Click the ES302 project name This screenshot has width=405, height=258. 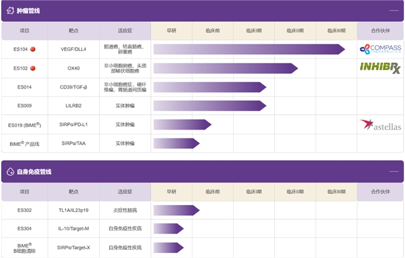click(x=24, y=211)
